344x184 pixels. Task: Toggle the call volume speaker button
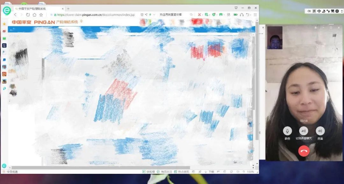[x=320, y=131]
